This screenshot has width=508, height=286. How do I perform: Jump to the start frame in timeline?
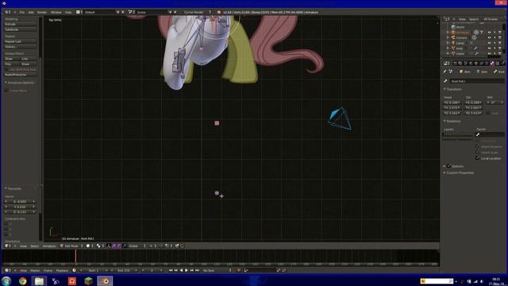click(171, 270)
